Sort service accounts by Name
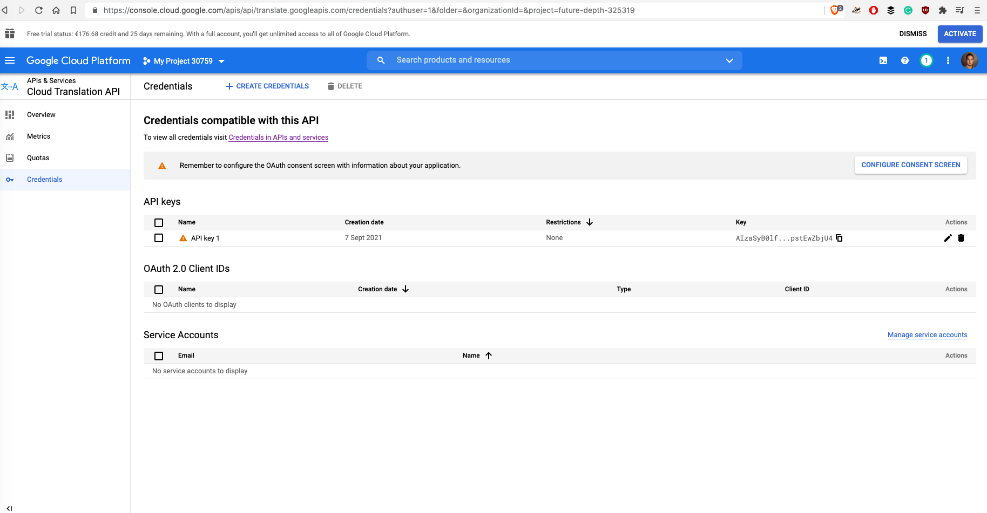987x513 pixels. coord(477,355)
